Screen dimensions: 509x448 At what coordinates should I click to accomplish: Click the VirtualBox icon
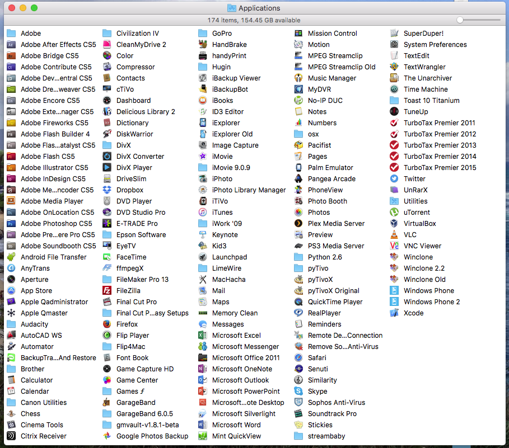click(394, 224)
